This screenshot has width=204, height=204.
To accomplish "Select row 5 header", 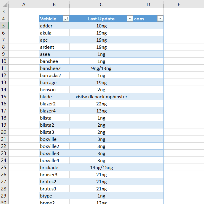I will click(x=4, y=26).
